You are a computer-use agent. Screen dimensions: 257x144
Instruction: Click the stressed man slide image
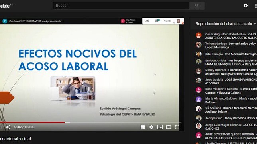coord(73,88)
